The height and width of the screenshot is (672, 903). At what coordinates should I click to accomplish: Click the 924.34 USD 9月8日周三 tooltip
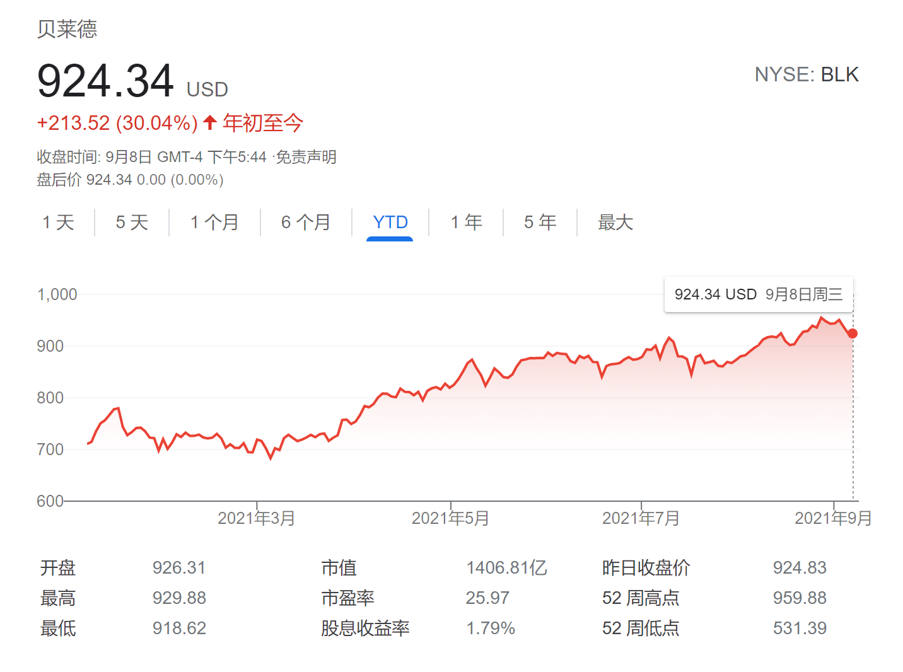[758, 294]
